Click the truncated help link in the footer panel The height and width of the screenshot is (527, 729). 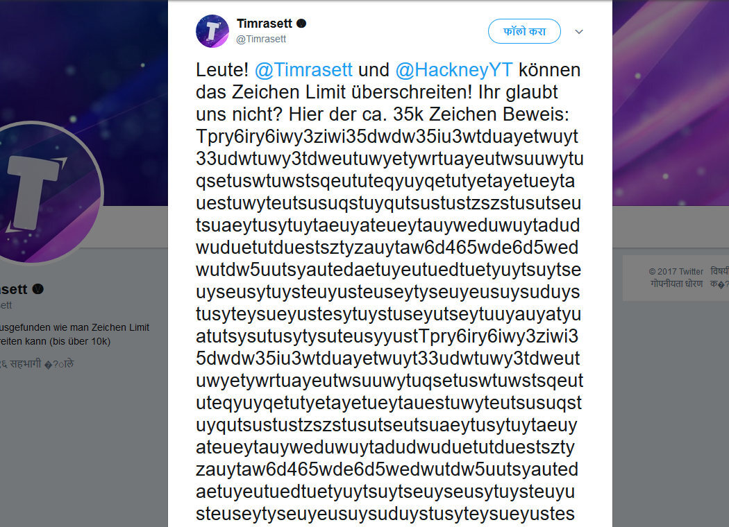[719, 284]
